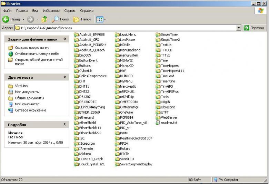Select the nRF24L01 folder icon
Screen dimensions: 269x184
coord(117,92)
